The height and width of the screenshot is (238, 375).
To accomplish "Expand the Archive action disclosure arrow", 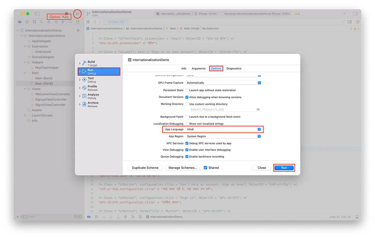I will [80, 104].
